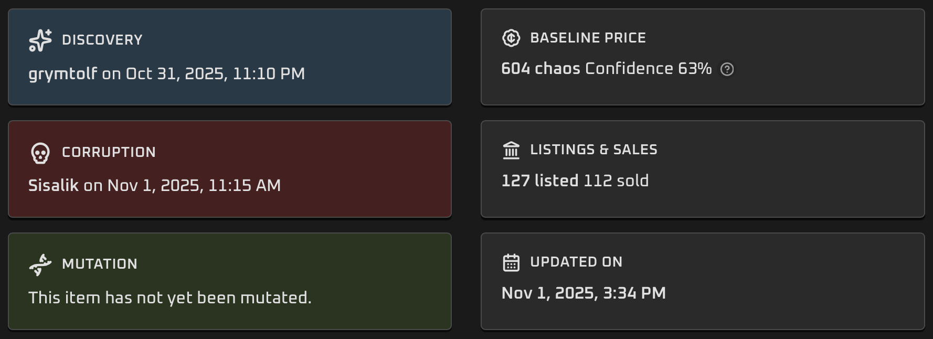933x339 pixels.
Task: Click the UPDATED ON heading
Action: click(x=576, y=262)
